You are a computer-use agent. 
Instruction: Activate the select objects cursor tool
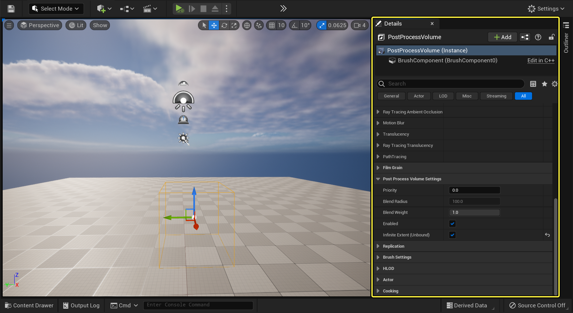click(x=204, y=25)
